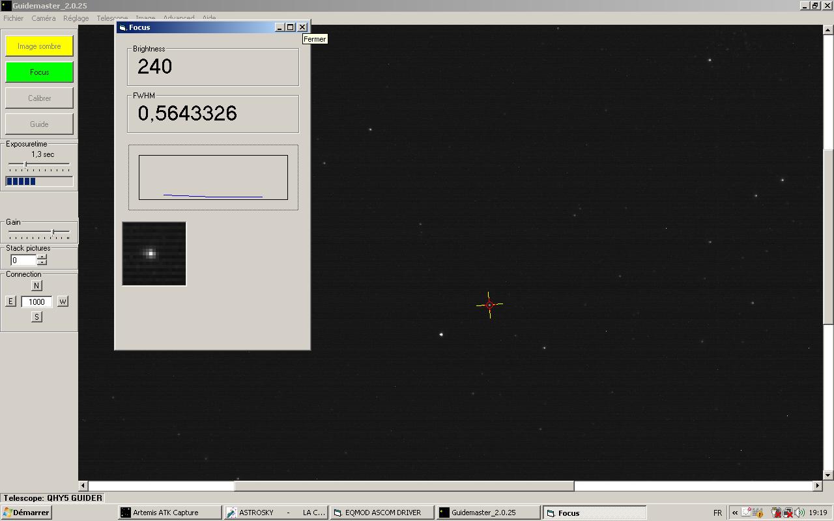Maximize the Focus window
Image resolution: width=834 pixels, height=521 pixels.
(291, 27)
